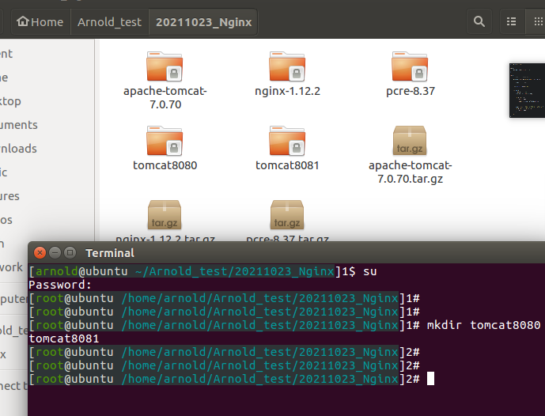Open the sidebar entry ending in 'ures'
Screen dimensions: 545x416
[x=9, y=196]
